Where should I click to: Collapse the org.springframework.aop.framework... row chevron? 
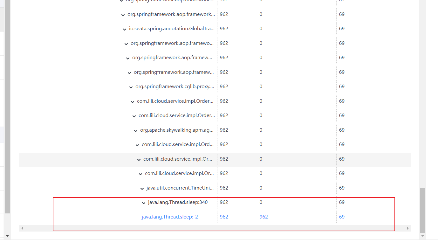(123, 15)
